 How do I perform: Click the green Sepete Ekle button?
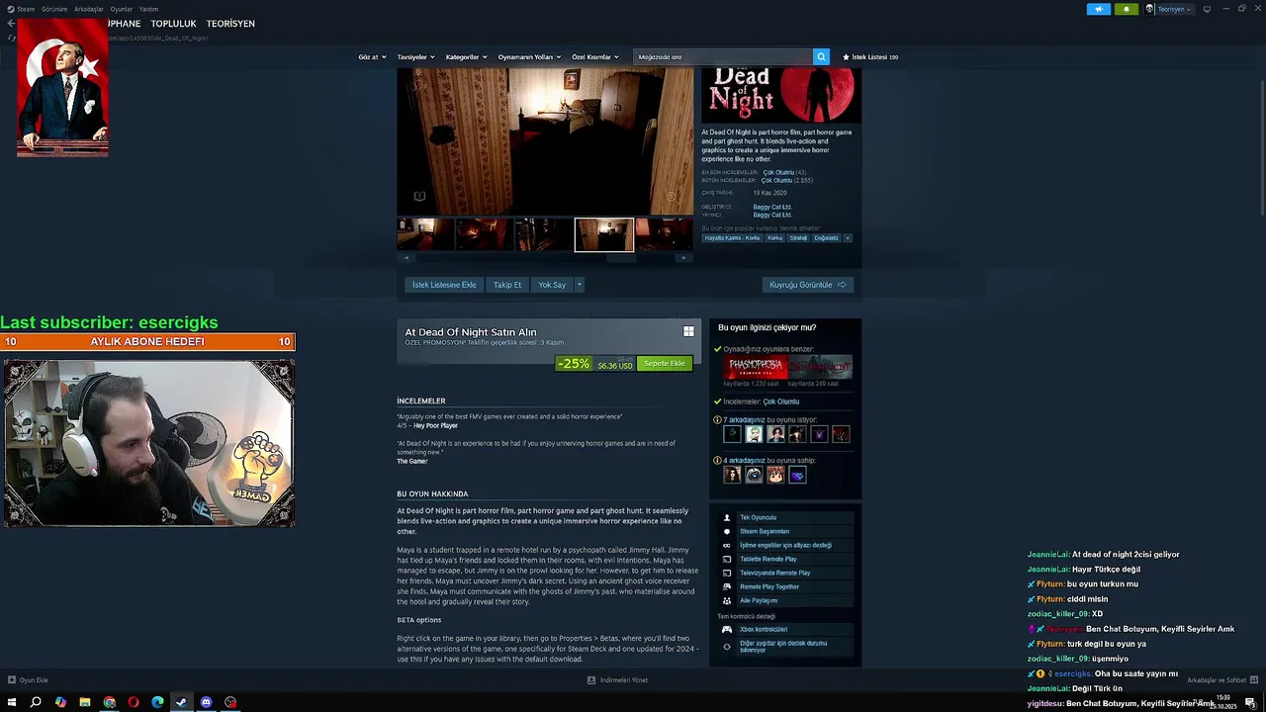coord(665,364)
